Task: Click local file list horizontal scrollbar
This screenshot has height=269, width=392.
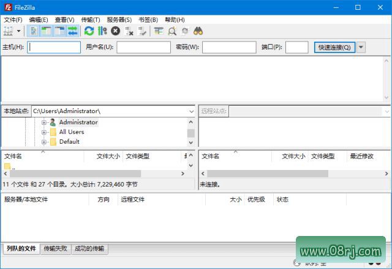Action: coord(92,174)
